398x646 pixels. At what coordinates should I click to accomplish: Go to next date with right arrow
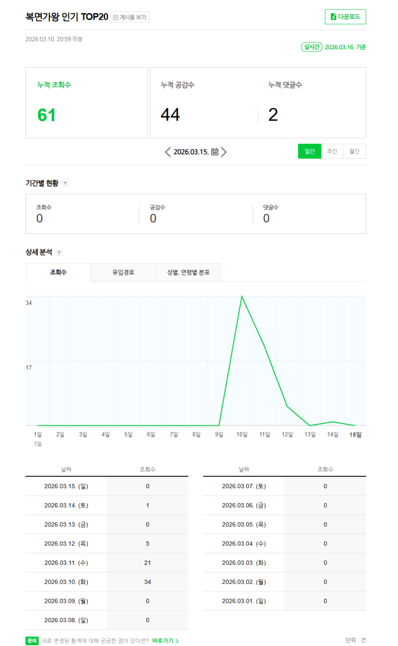pos(224,152)
